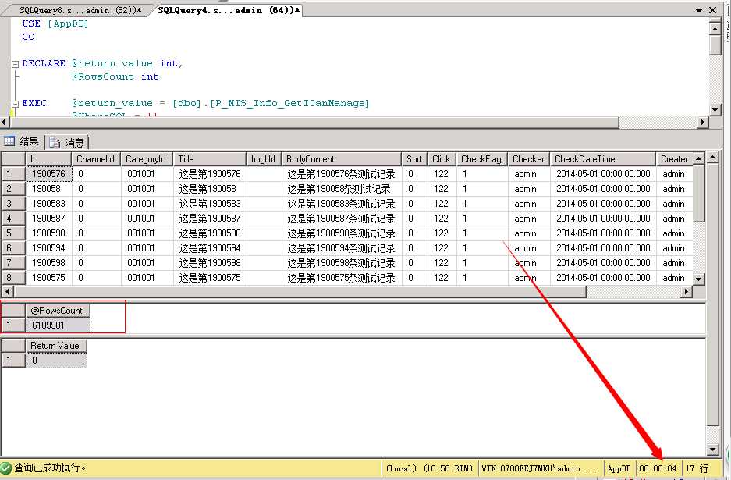
Task: Click the results grid scroll-right arrow
Action: 687,292
